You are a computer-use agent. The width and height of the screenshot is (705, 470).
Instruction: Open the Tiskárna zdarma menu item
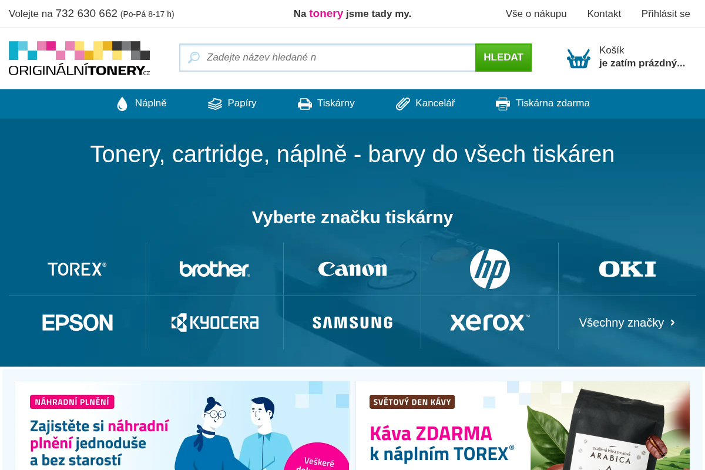click(x=542, y=103)
